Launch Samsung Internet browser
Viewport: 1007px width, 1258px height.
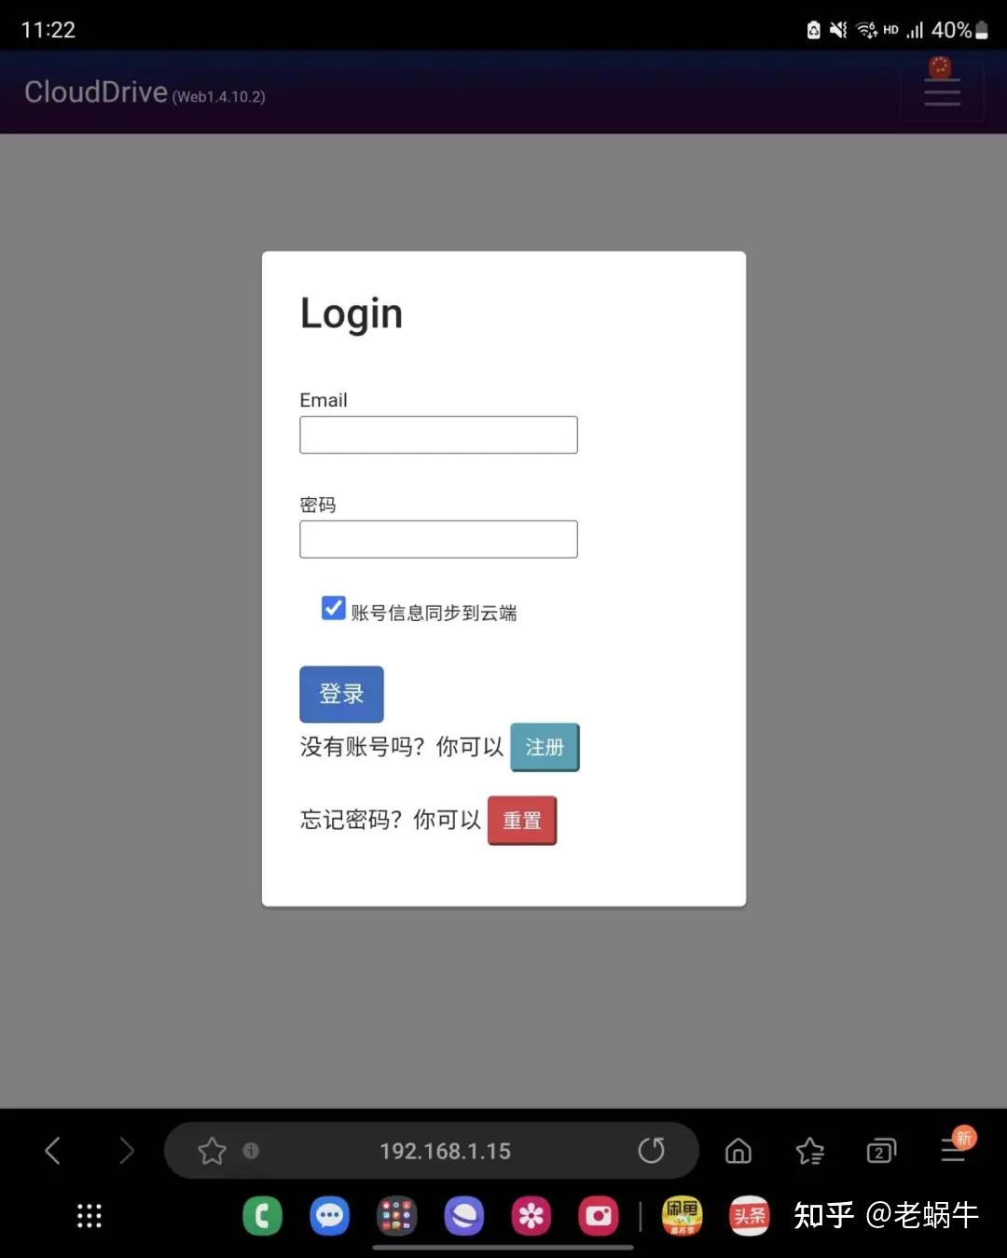pyautogui.click(x=463, y=1216)
